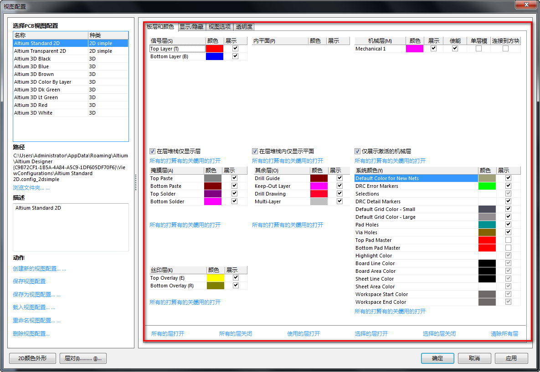
Task: Click 创建新的视图配置 link
Action: 39,268
